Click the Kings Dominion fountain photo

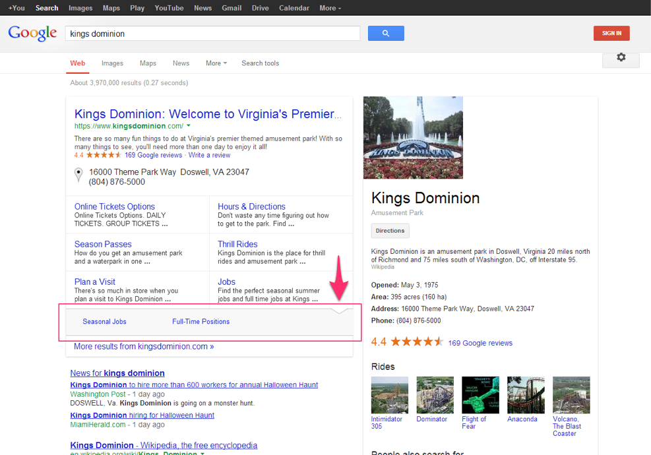click(413, 138)
